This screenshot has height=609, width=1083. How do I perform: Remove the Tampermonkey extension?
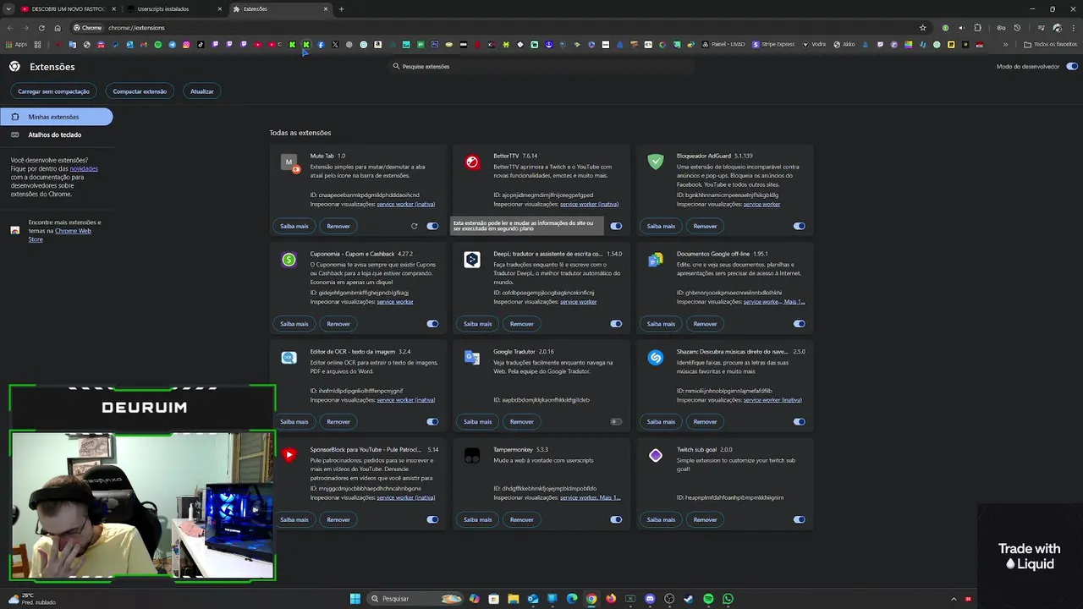coord(522,519)
